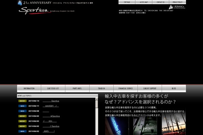Viewport: 203px width, 135px height.
Task: Open FINANCIAL SERVICE page
Action: tap(126, 88)
